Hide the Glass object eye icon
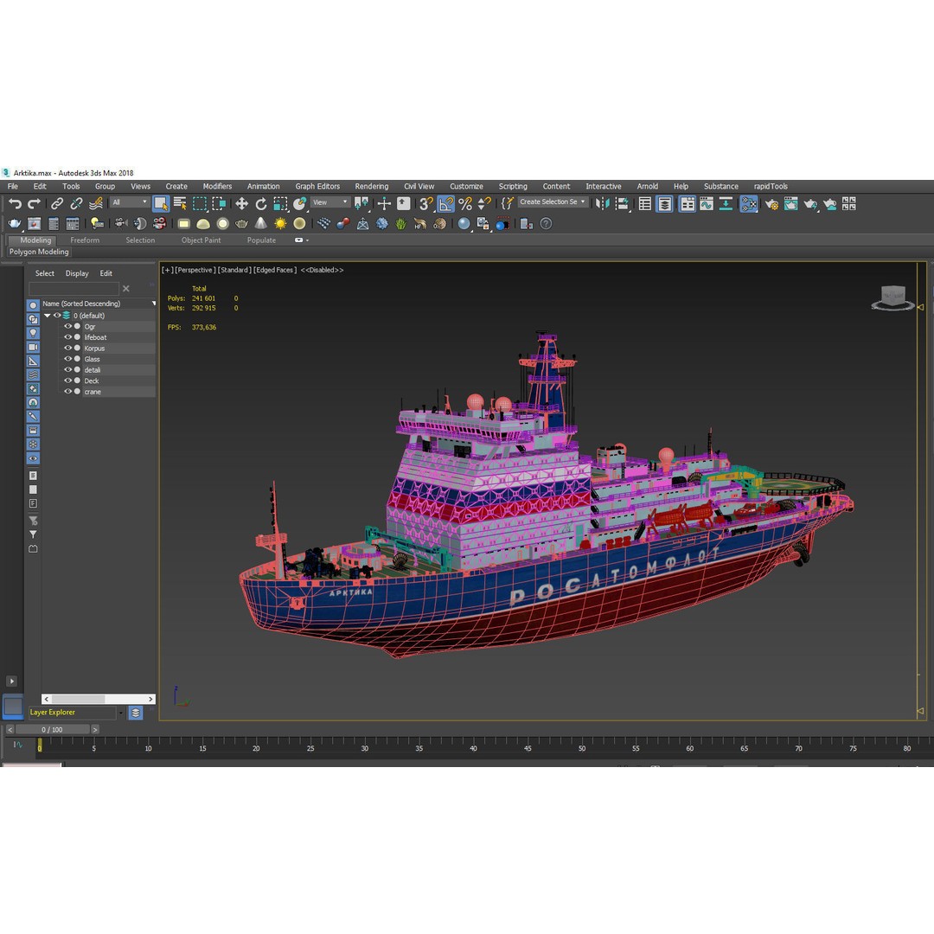934x934 pixels. coord(68,359)
